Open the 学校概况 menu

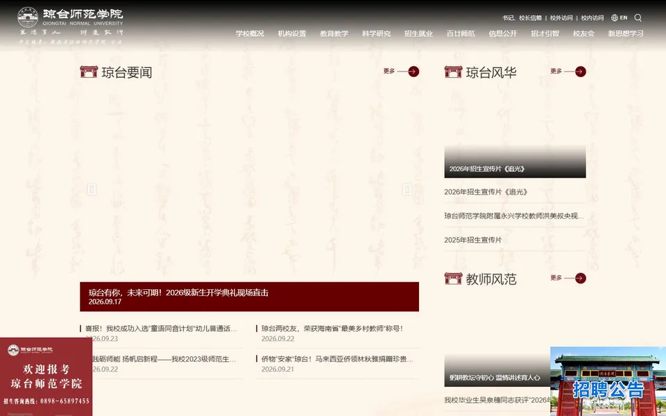tap(250, 33)
